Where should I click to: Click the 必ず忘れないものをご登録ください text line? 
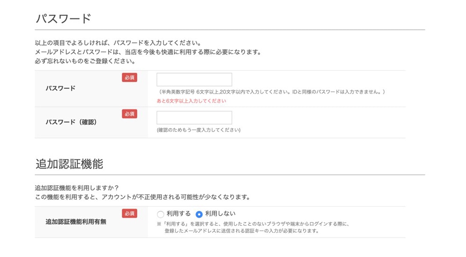85,61
